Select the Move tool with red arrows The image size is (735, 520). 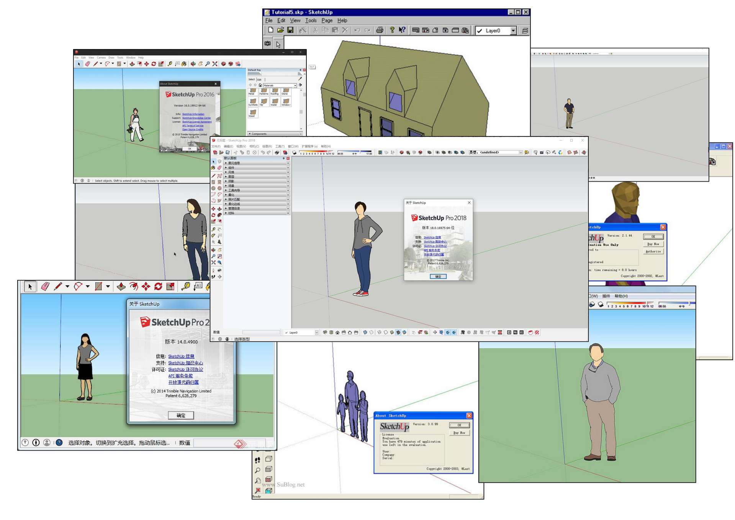tap(146, 286)
